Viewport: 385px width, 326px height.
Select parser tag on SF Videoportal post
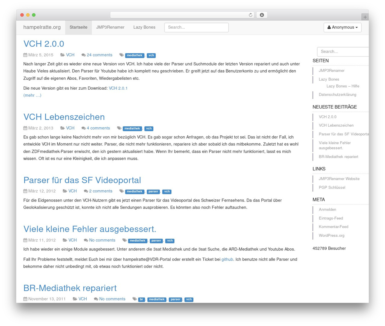pos(153,191)
